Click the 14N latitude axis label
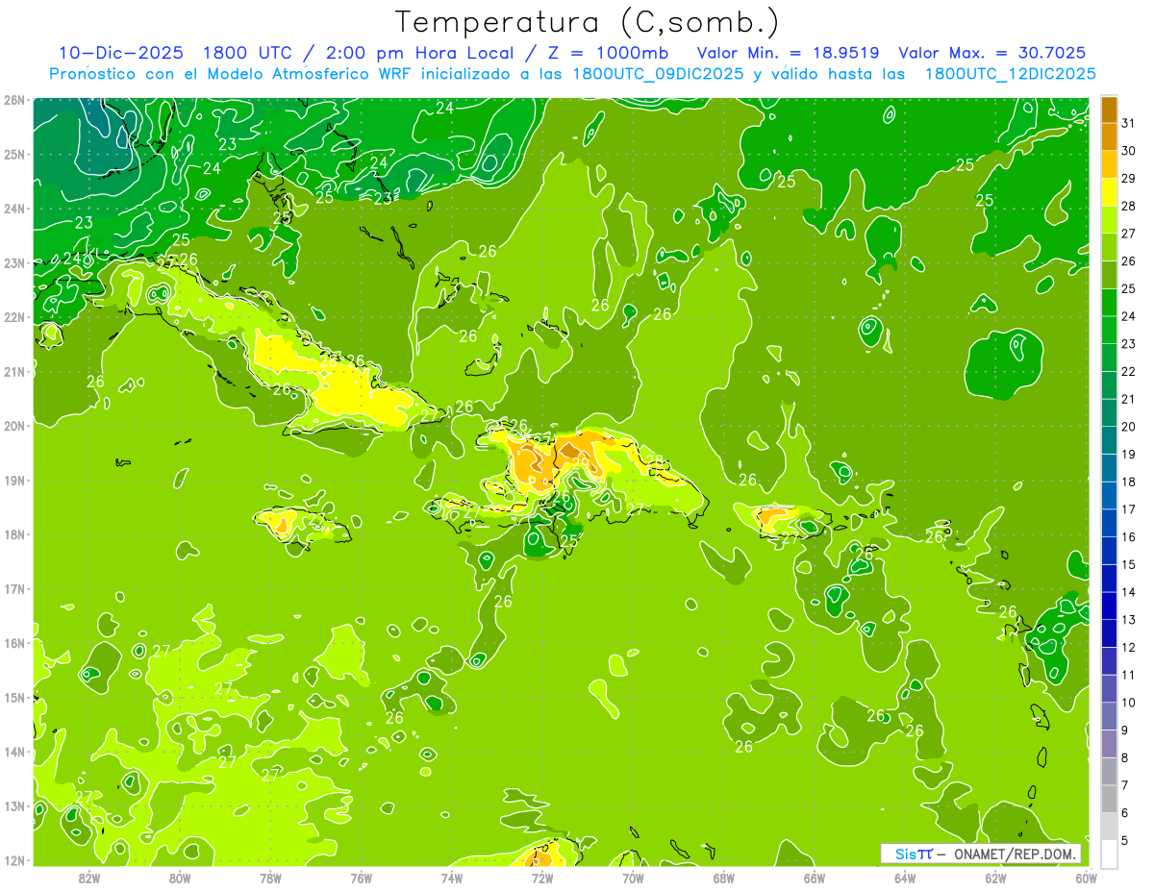The image size is (1154, 891). (x=15, y=752)
